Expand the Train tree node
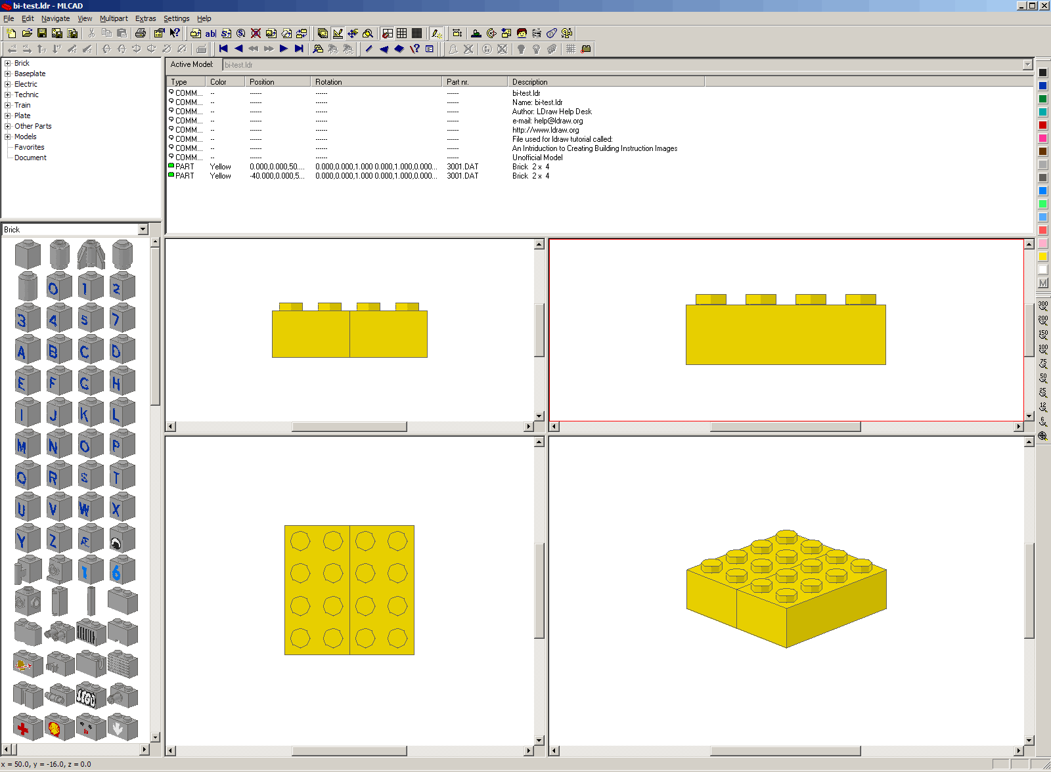Image resolution: width=1051 pixels, height=772 pixels. [x=8, y=105]
